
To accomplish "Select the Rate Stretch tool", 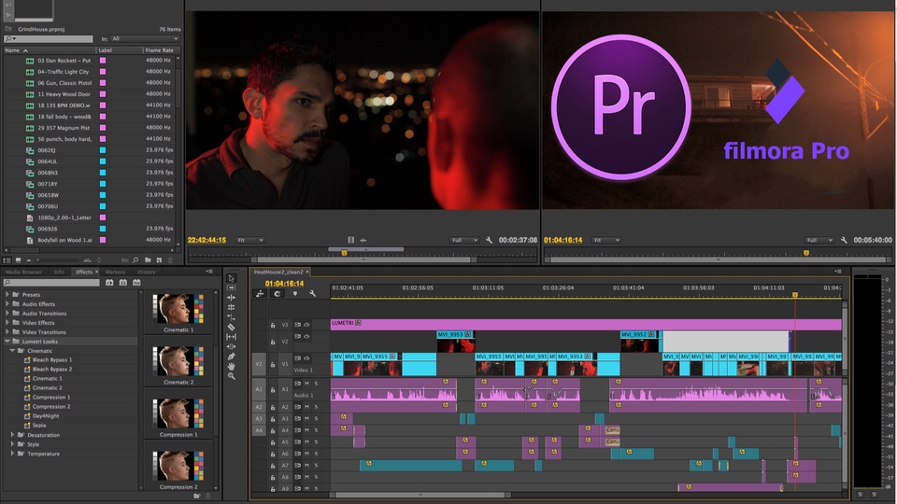I will pos(231,317).
